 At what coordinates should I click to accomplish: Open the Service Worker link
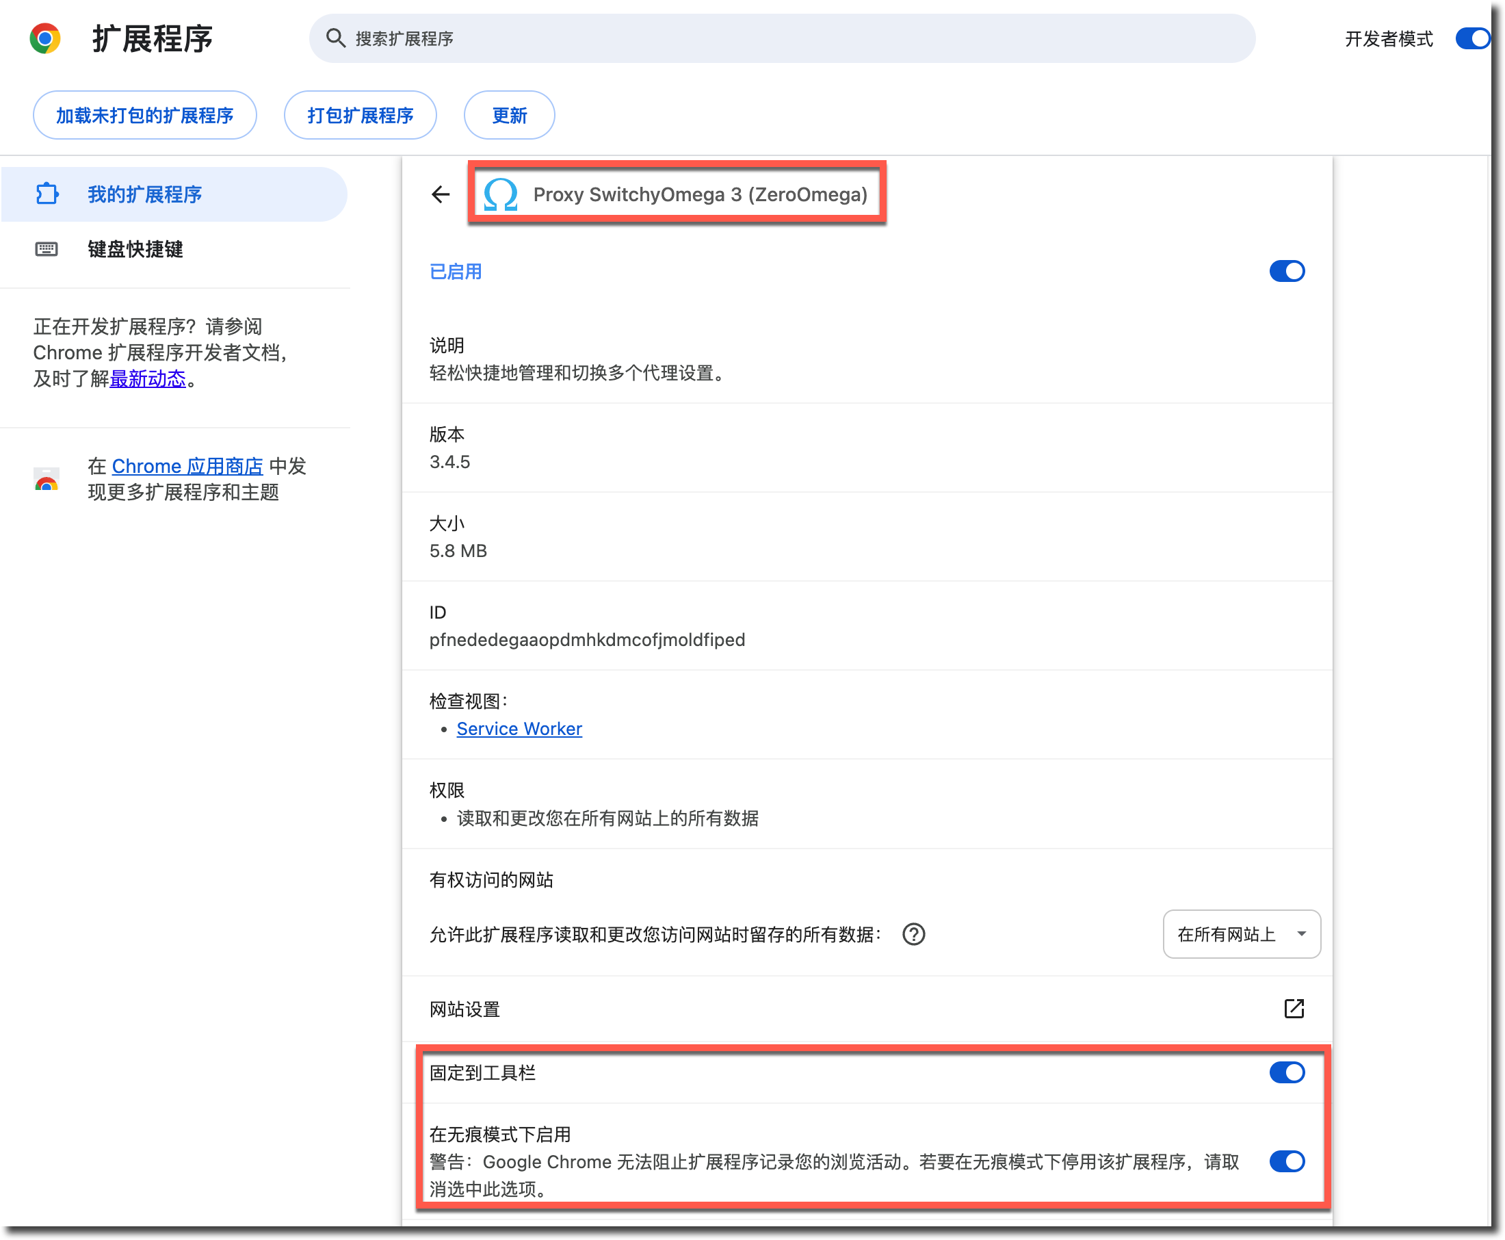click(519, 729)
